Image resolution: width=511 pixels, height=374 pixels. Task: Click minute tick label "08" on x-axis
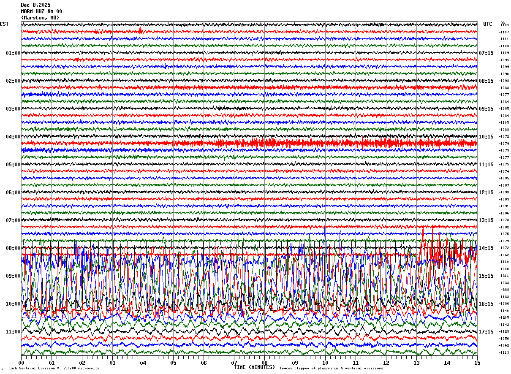click(x=264, y=363)
